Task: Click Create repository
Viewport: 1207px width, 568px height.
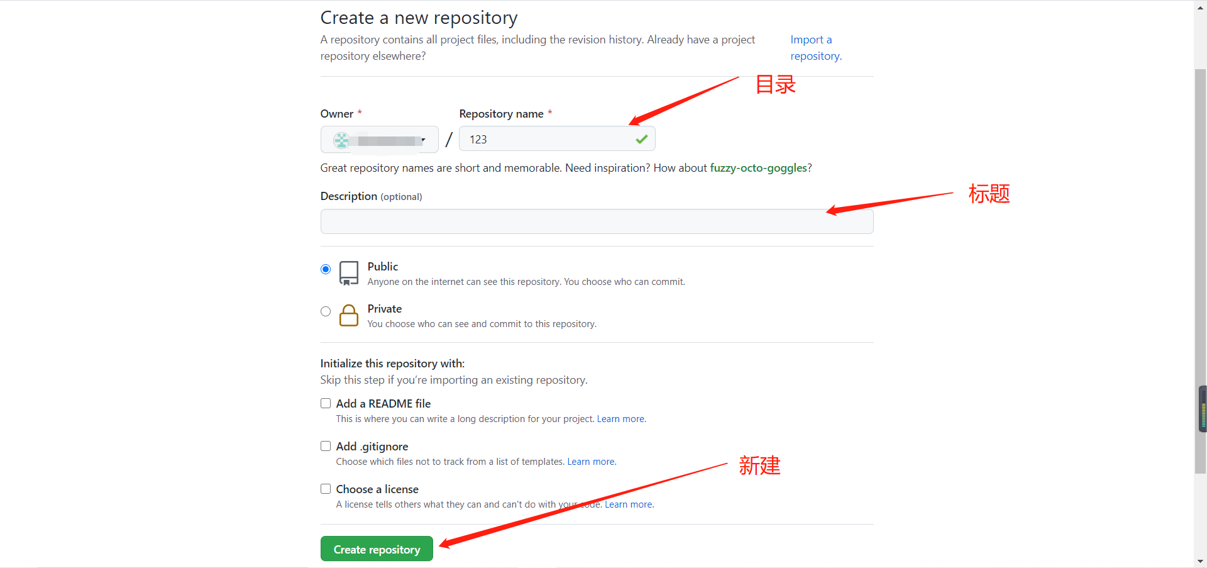Action: (x=376, y=549)
